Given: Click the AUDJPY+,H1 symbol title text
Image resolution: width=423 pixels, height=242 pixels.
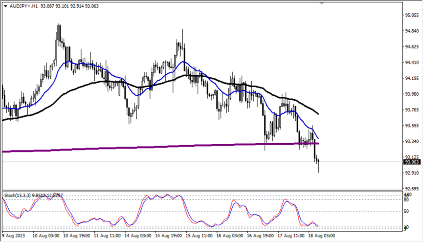Looking at the screenshot, I should click(x=24, y=6).
